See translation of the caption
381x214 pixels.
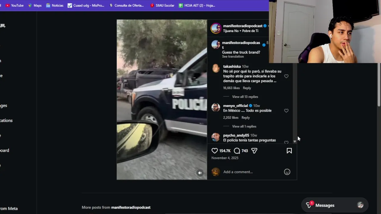click(233, 56)
